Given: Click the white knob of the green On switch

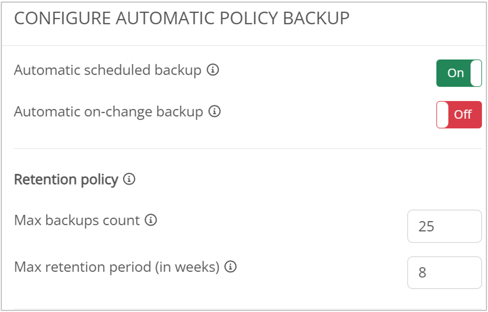Looking at the screenshot, I should tap(476, 73).
